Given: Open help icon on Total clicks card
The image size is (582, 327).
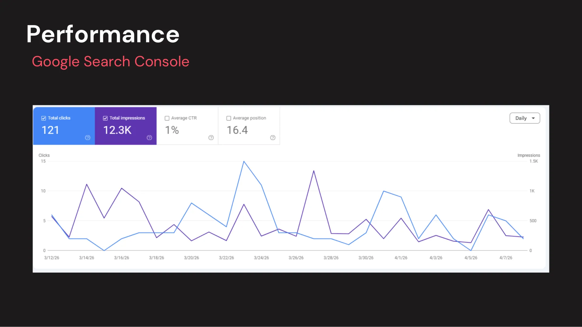Looking at the screenshot, I should pyautogui.click(x=88, y=138).
